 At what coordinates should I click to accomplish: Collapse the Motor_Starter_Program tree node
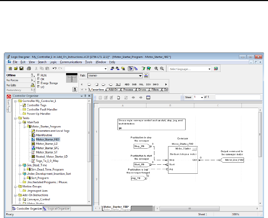pos(25,127)
